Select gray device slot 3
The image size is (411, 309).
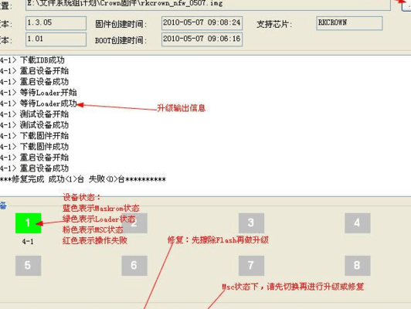(x=251, y=223)
